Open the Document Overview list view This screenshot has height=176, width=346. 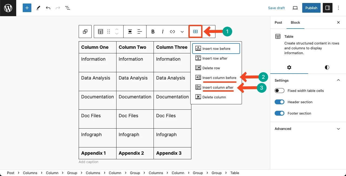pyautogui.click(x=68, y=8)
